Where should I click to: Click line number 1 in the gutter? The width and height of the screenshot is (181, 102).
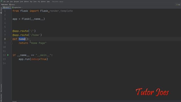pos(5,11)
